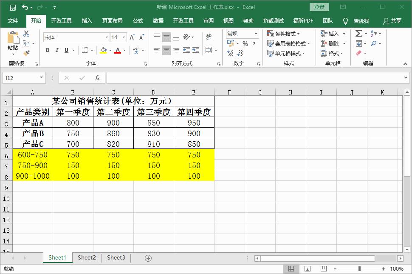Viewport: 412px width, 274px height.
Task: Click the 共享 share button
Action: (397, 20)
